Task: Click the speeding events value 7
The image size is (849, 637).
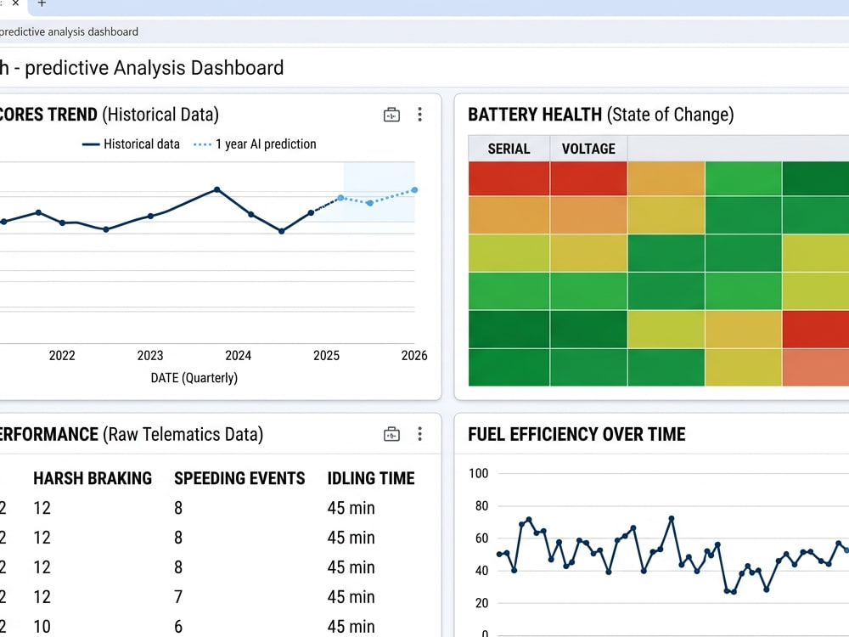Action: 178,597
